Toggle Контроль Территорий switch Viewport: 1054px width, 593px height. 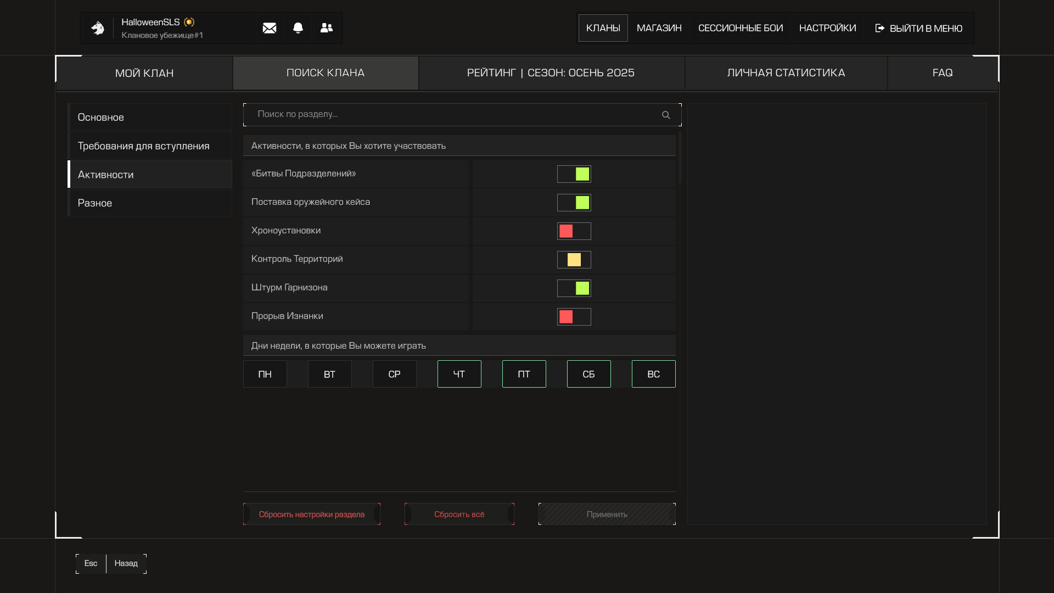click(574, 260)
